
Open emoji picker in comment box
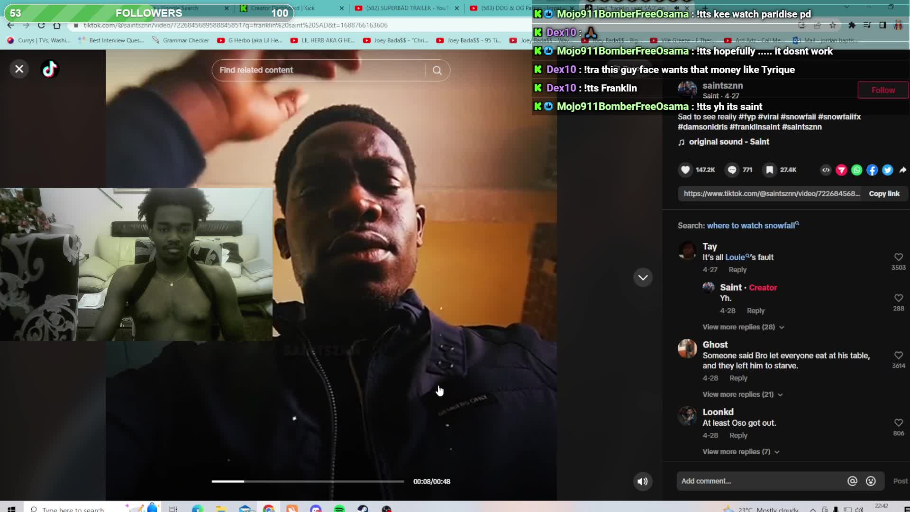coord(871,481)
